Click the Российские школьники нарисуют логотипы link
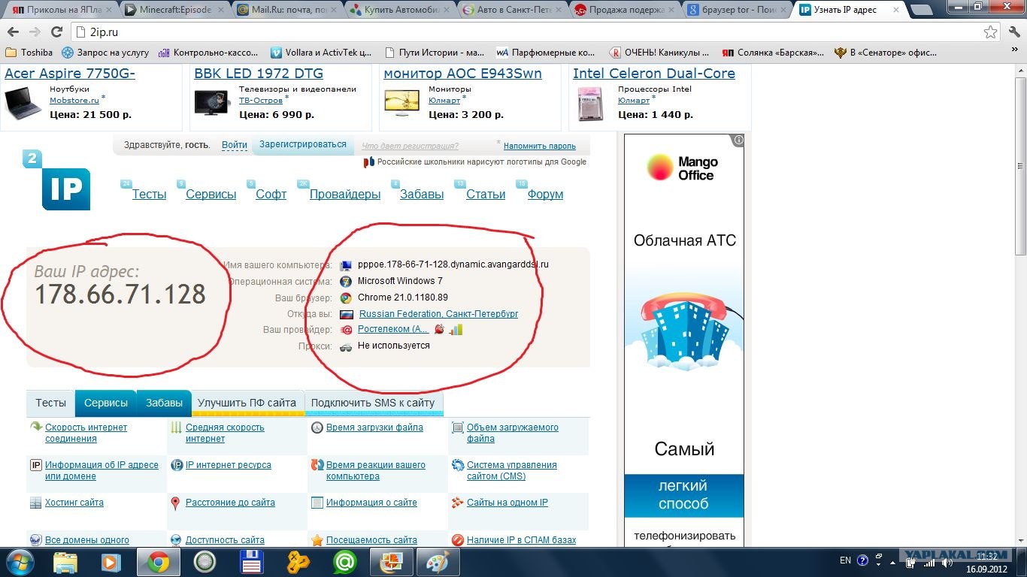This screenshot has height=577, width=1027. [482, 162]
